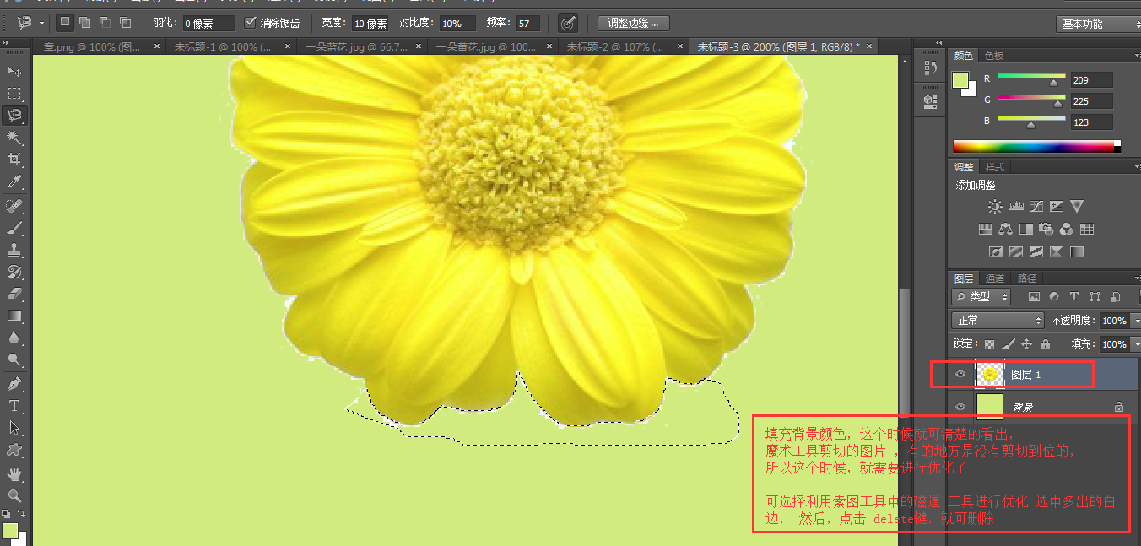Select the Blur tool

click(14, 338)
